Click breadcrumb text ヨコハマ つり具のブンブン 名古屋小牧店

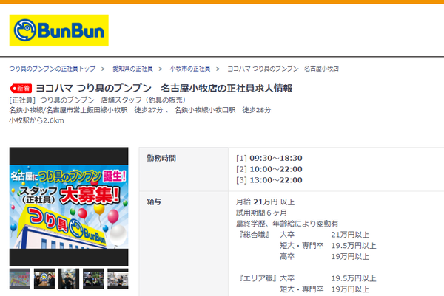pyautogui.click(x=283, y=69)
